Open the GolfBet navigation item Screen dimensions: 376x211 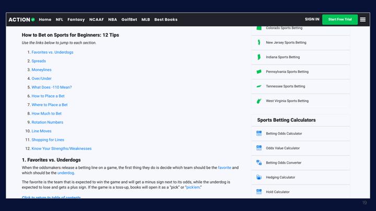(x=129, y=20)
